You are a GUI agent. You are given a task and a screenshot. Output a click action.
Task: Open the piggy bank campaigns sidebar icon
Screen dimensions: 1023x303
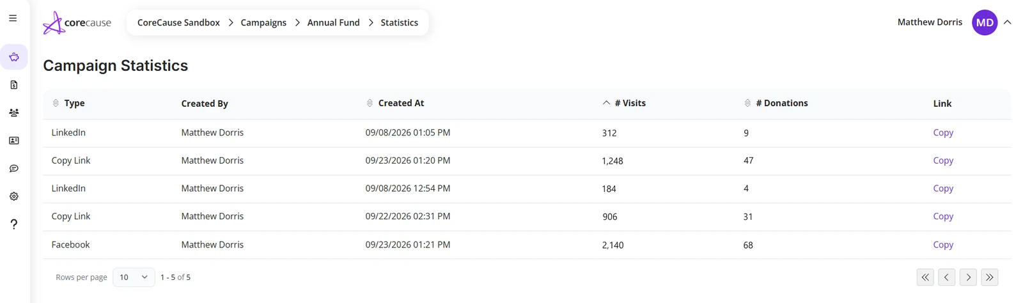click(x=14, y=57)
